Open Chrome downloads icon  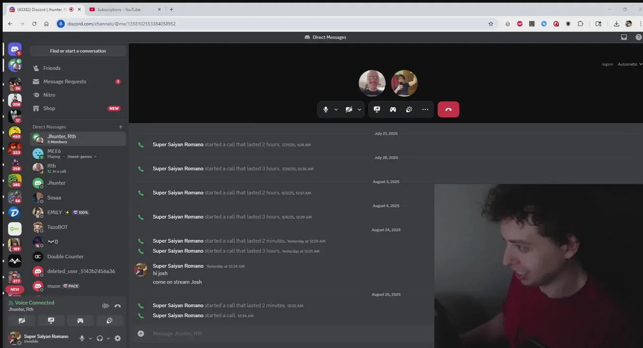616,24
